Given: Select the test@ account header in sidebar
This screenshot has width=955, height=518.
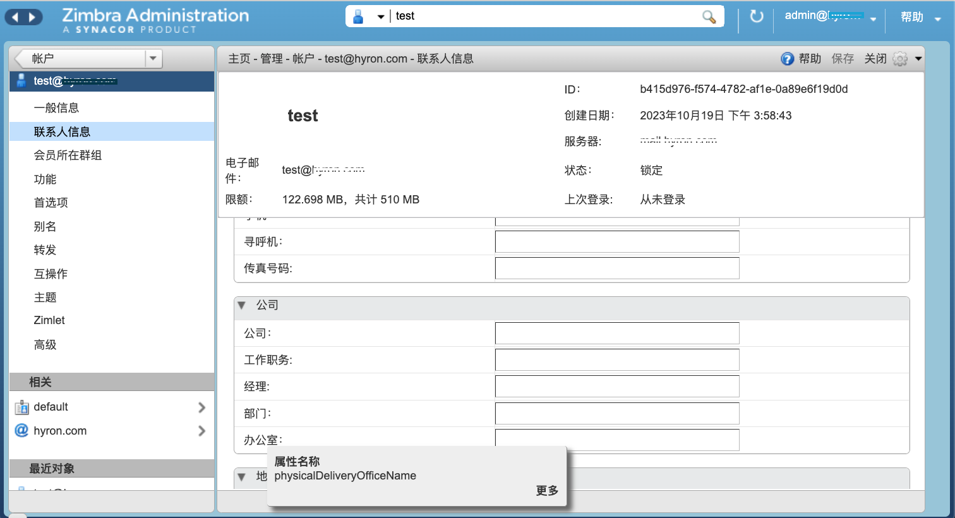Looking at the screenshot, I should pos(112,81).
